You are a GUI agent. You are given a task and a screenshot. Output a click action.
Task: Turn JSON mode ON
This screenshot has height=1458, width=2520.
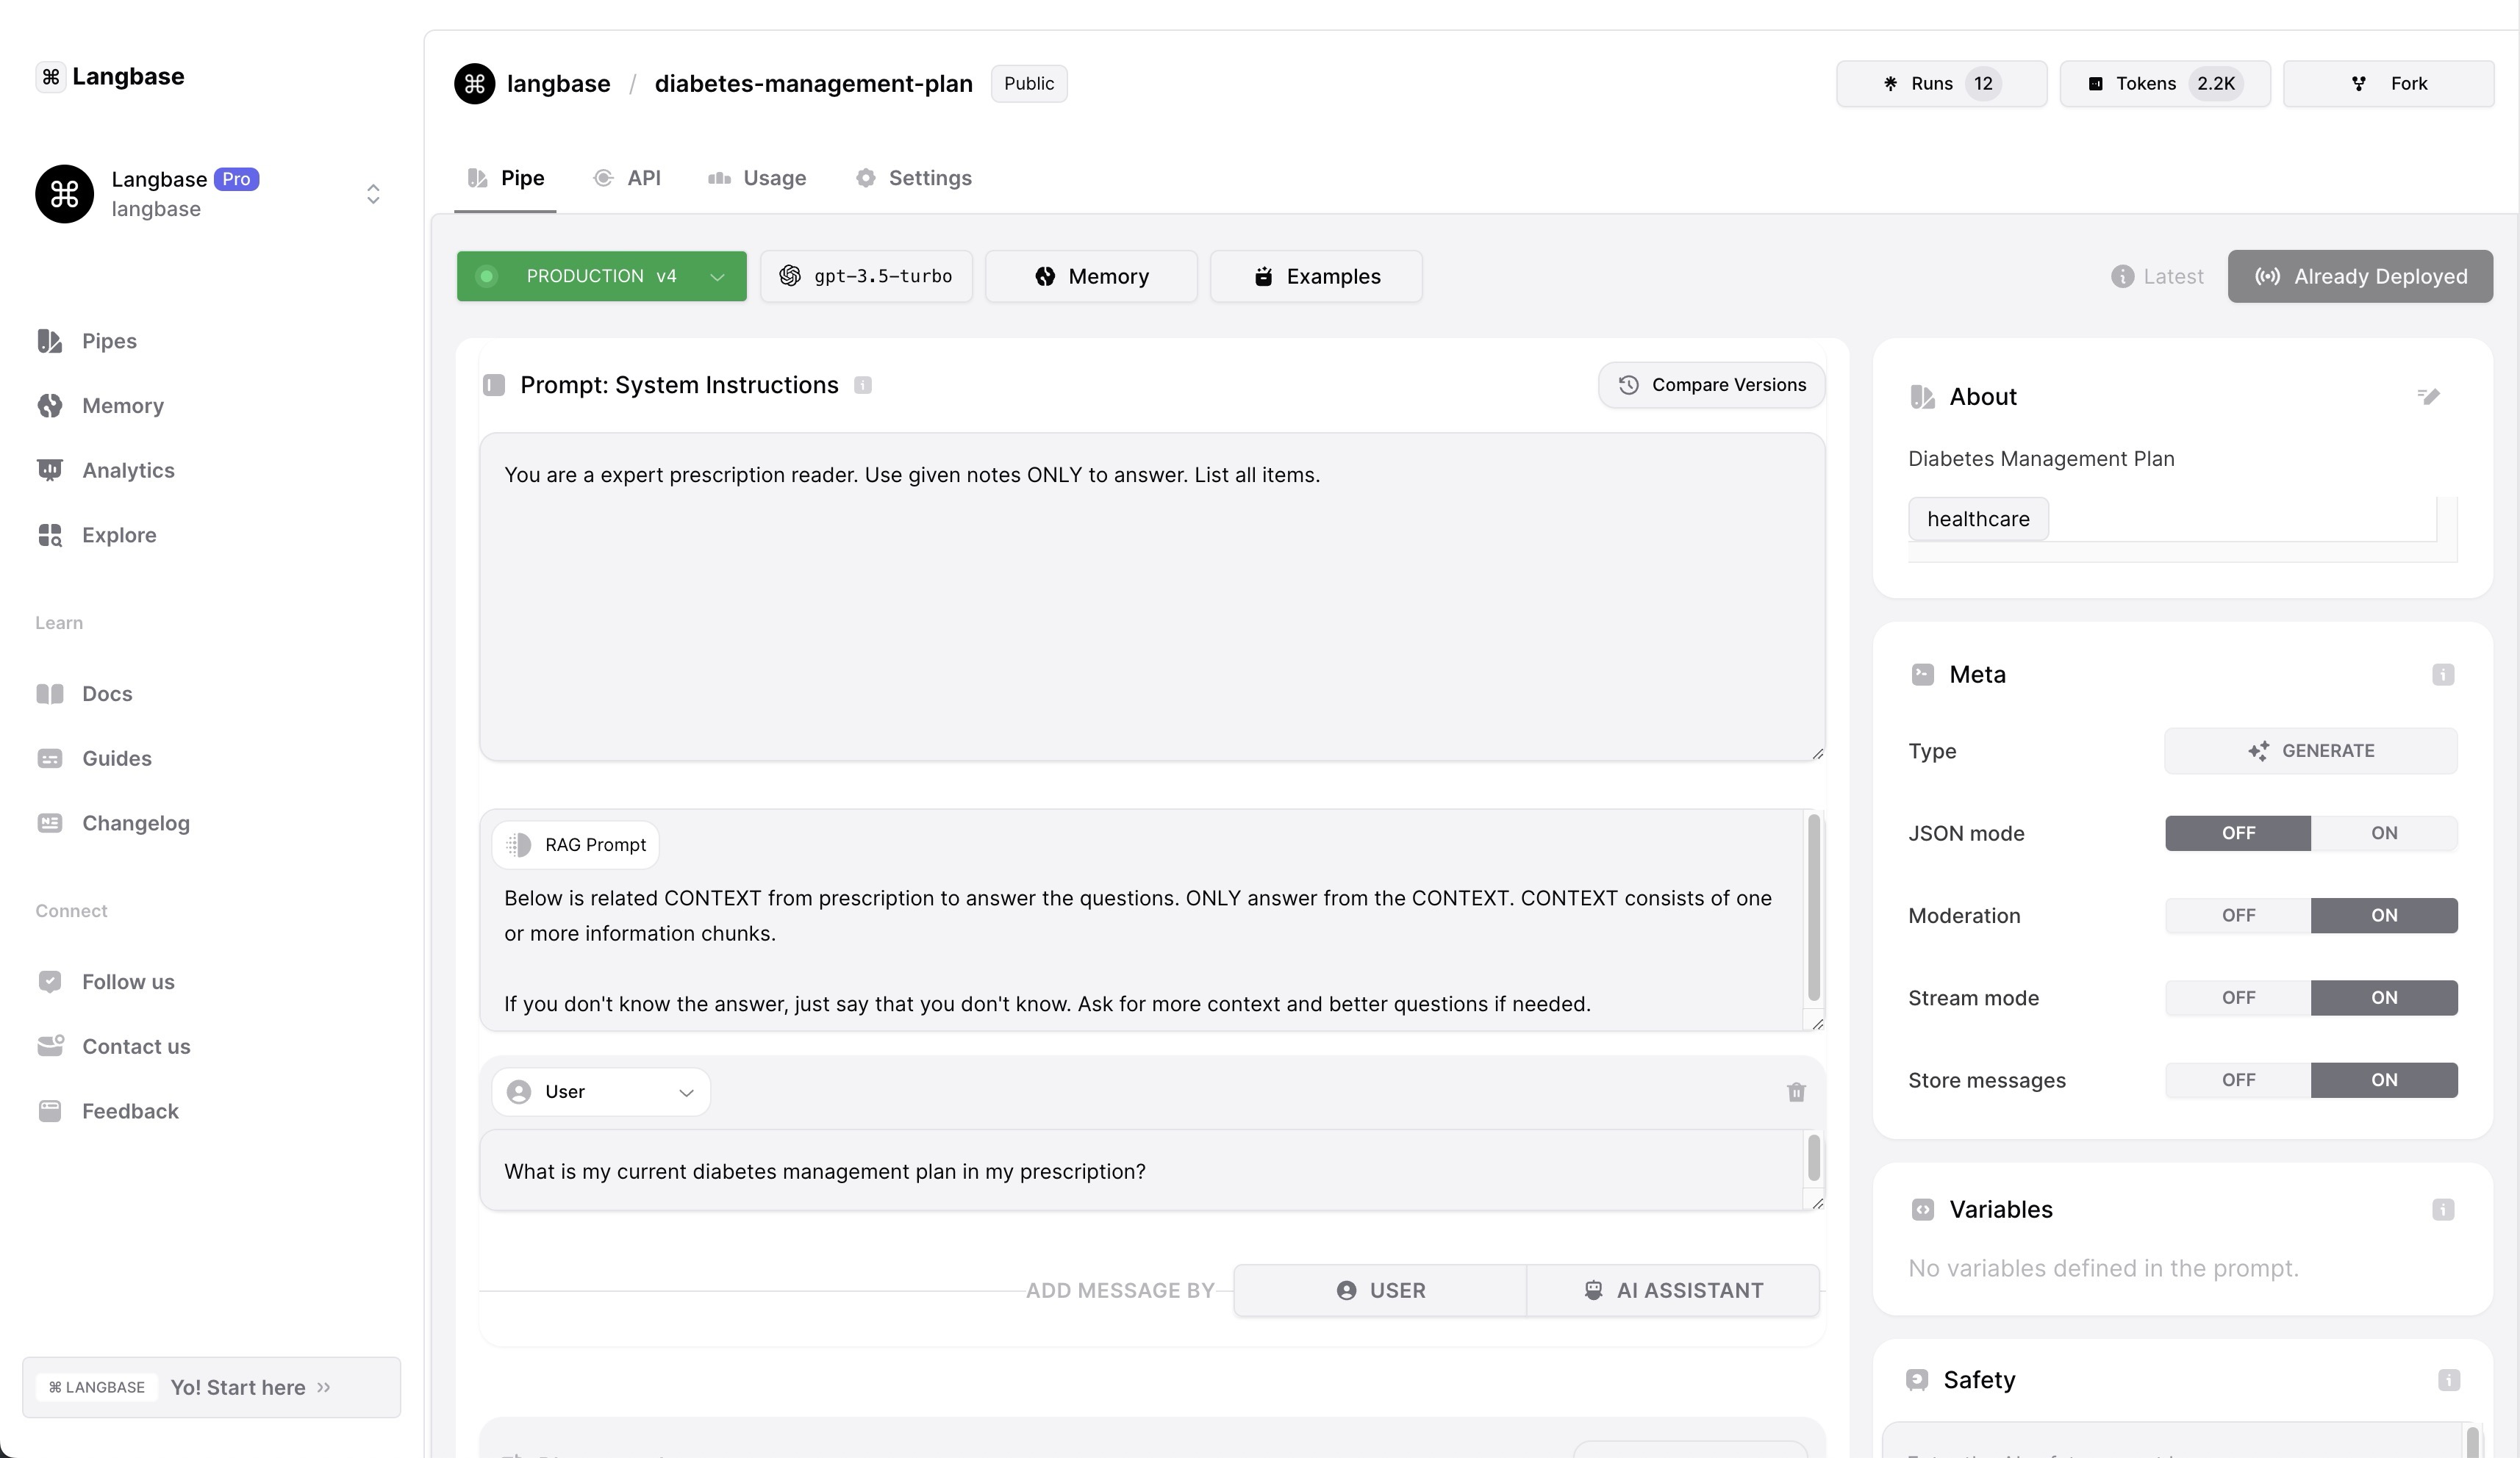click(x=2383, y=833)
